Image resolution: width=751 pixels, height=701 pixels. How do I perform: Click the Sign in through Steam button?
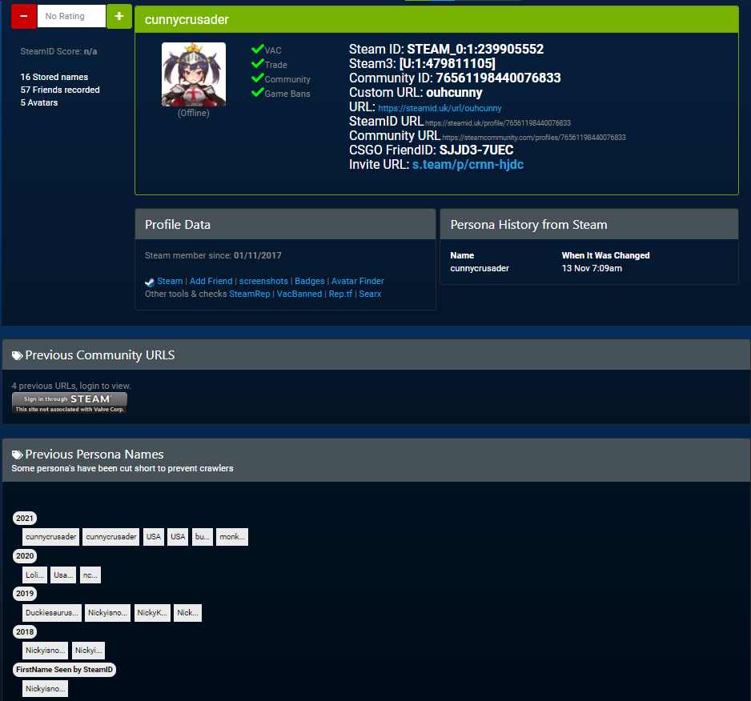(70, 403)
